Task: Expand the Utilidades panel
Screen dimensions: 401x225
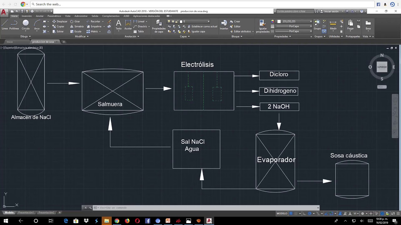Action: (336, 36)
